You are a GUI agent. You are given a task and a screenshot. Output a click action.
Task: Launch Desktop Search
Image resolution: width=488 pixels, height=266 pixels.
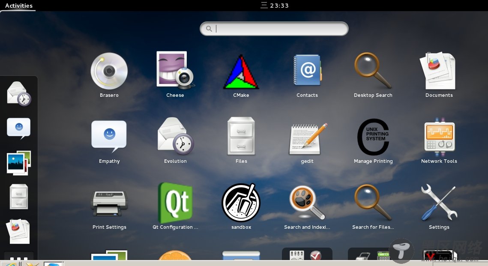373,70
